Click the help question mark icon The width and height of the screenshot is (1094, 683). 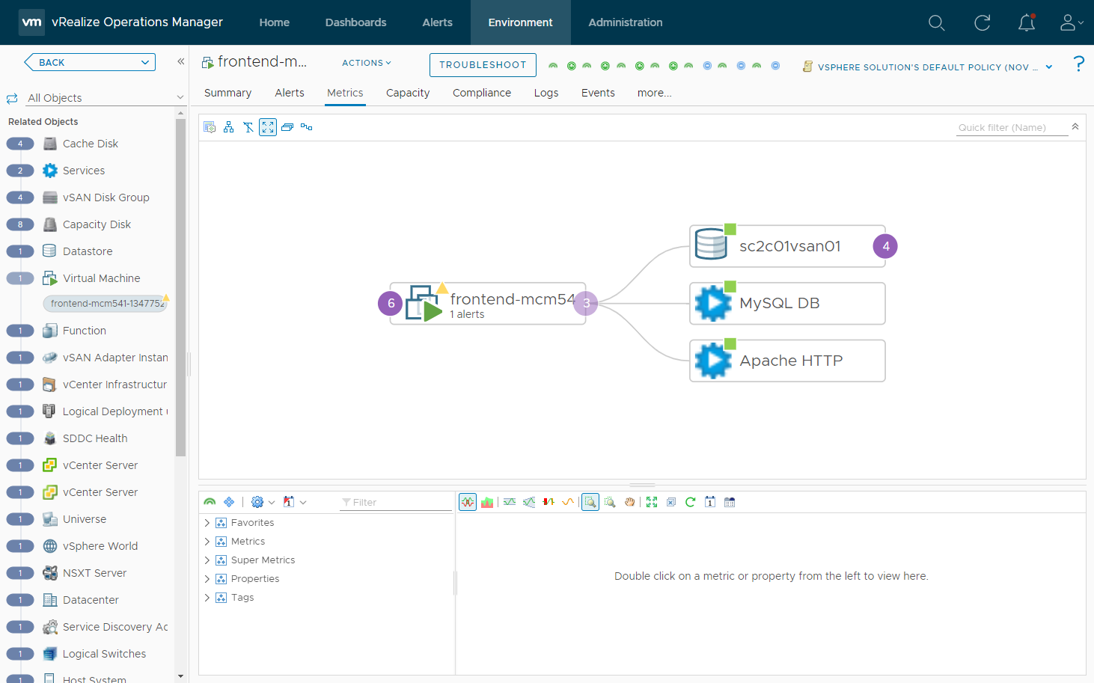[x=1078, y=64]
